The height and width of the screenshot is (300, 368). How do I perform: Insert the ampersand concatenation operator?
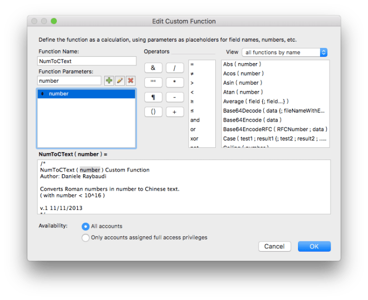[x=153, y=68]
